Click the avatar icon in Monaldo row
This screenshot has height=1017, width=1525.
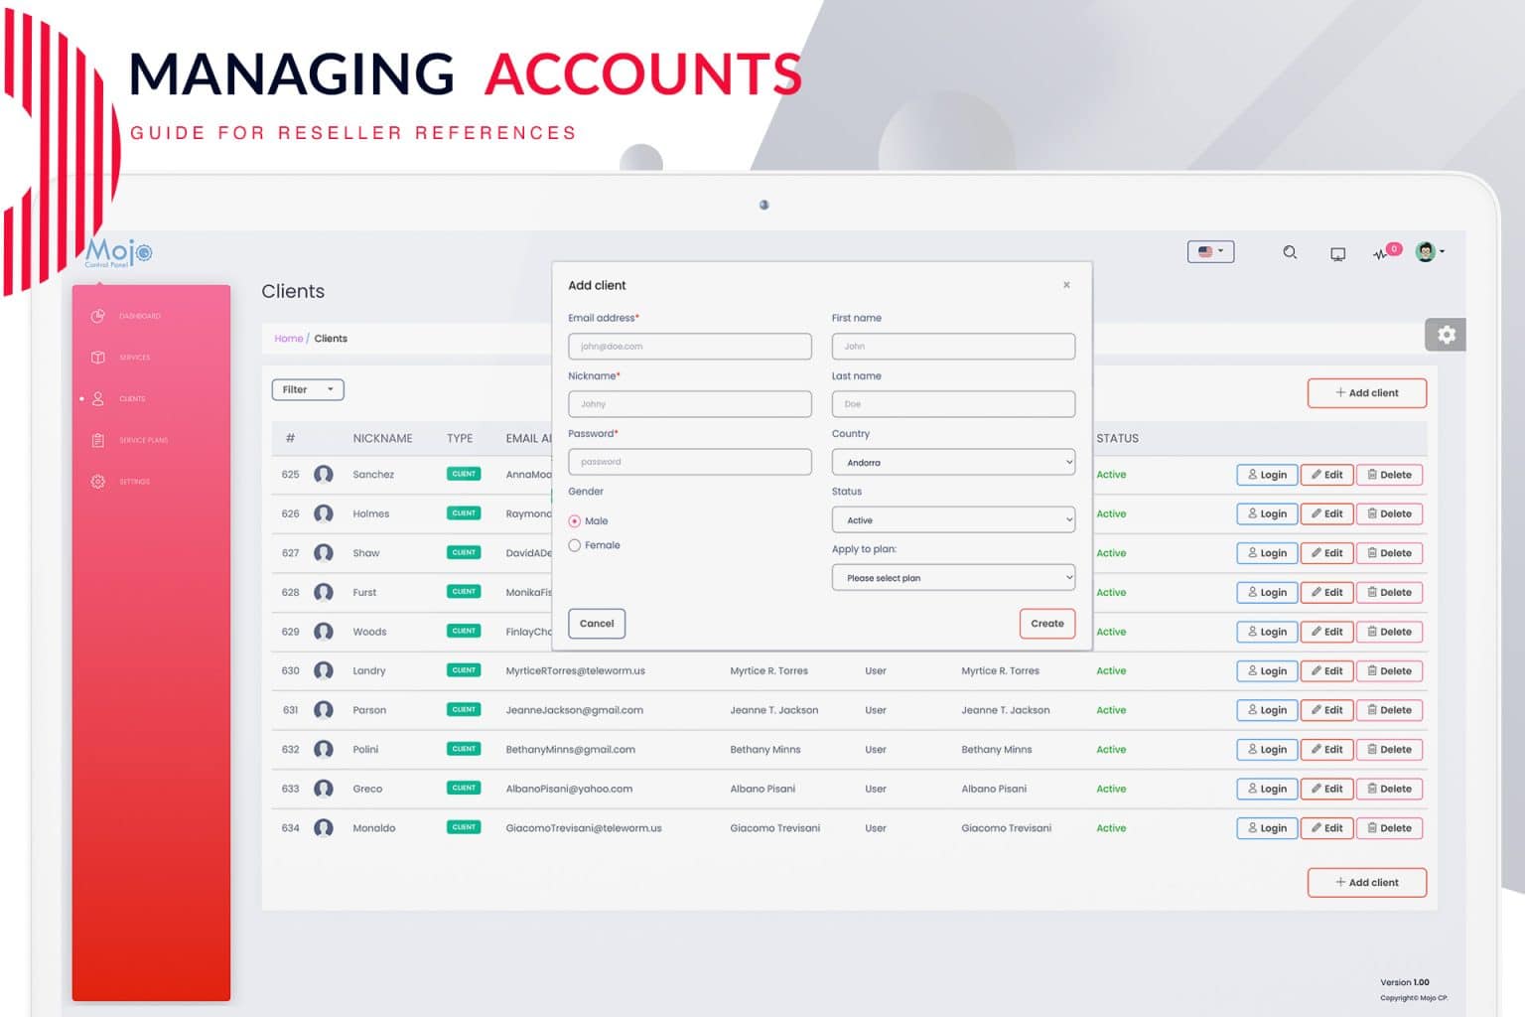[324, 828]
